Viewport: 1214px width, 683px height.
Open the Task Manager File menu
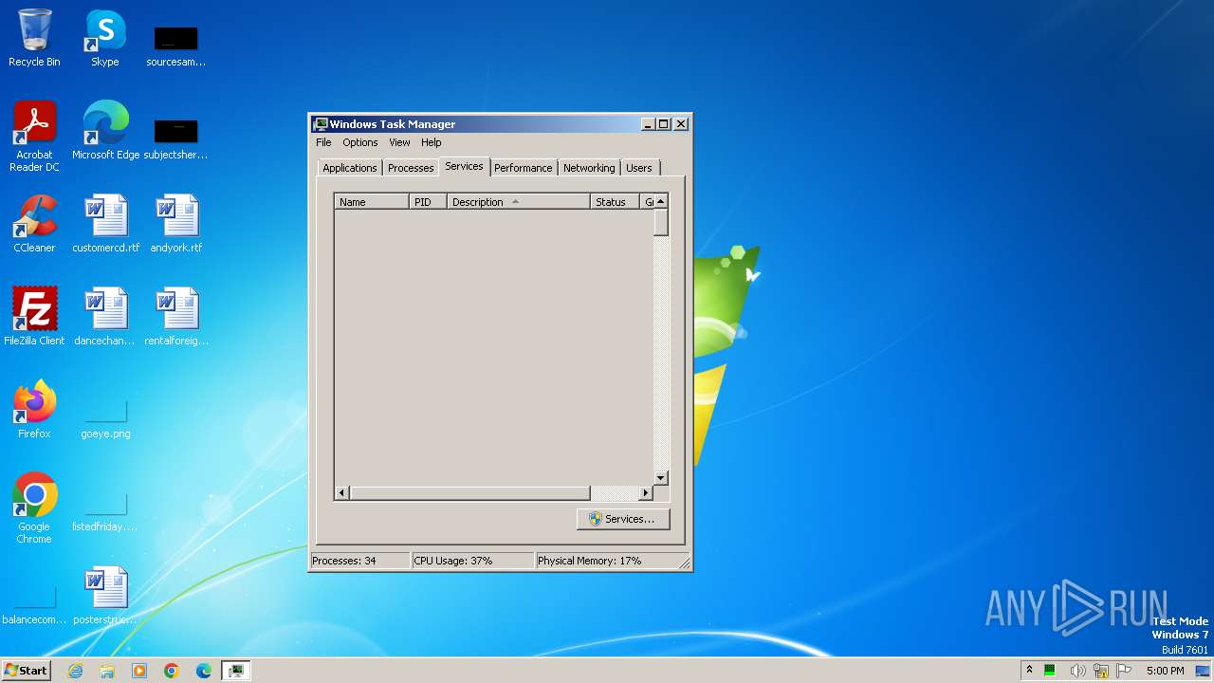[x=323, y=142]
